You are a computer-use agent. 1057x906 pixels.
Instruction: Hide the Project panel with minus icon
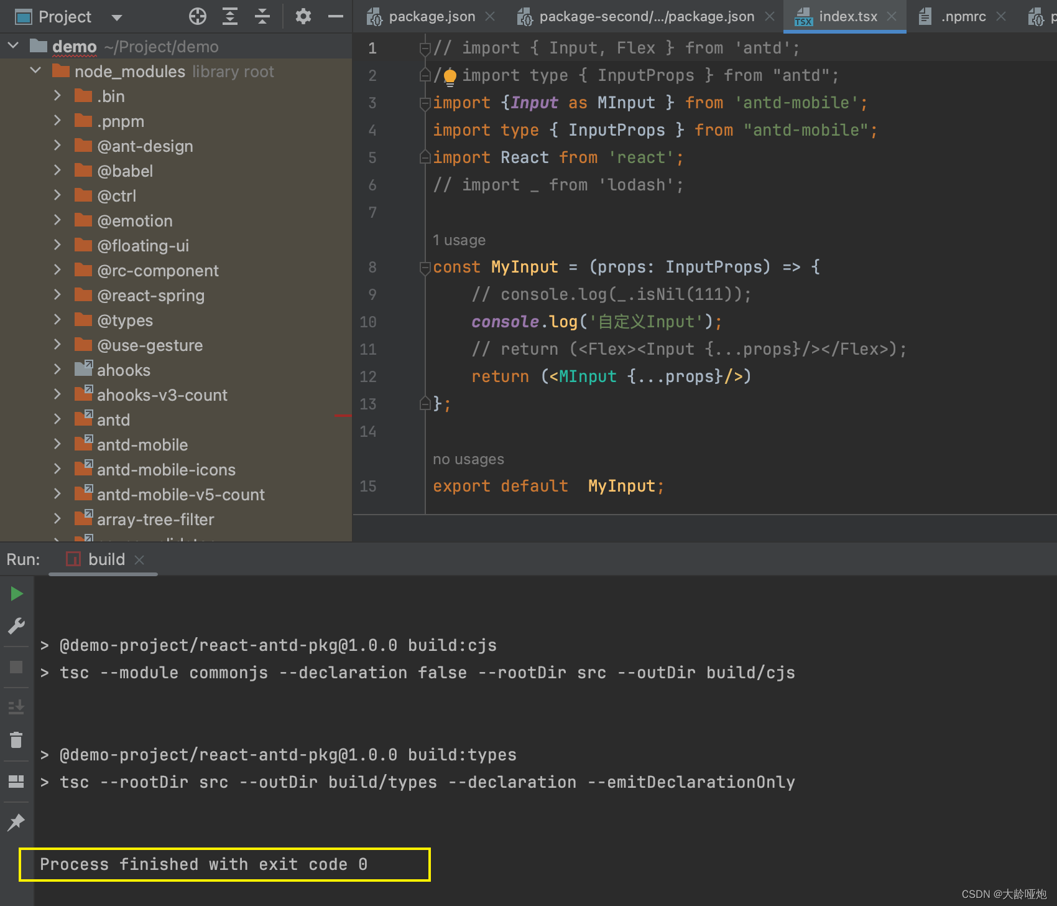(x=336, y=17)
